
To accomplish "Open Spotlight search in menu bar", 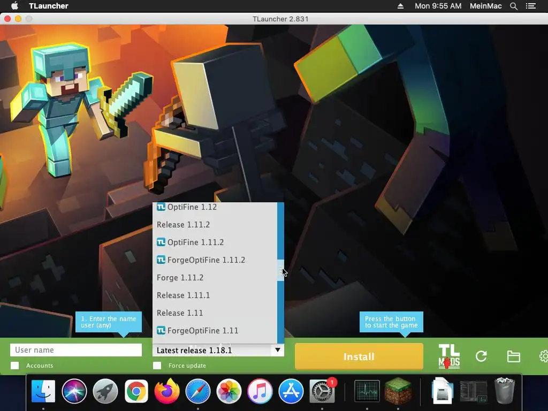I will coord(513,6).
